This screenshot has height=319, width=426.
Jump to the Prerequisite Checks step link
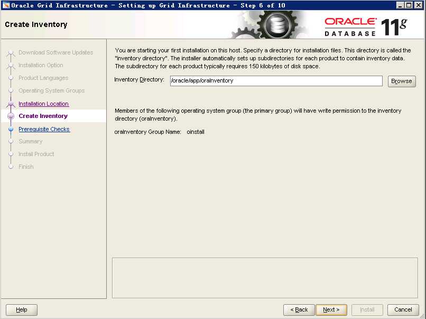(44, 129)
